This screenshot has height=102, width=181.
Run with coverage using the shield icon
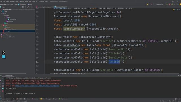pyautogui.click(x=172, y=4)
